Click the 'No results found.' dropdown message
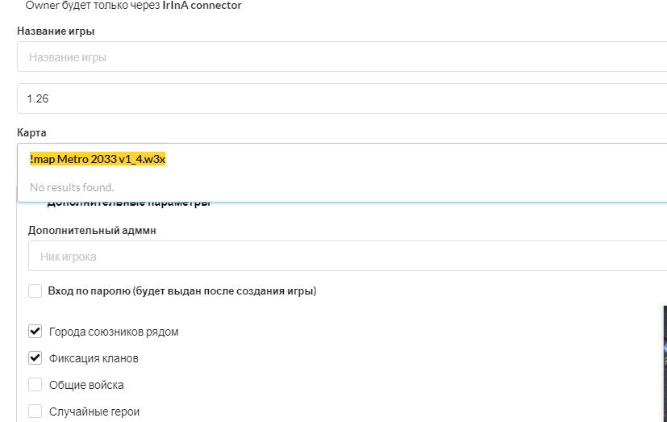Viewport: 667px width, 422px height. 72,187
